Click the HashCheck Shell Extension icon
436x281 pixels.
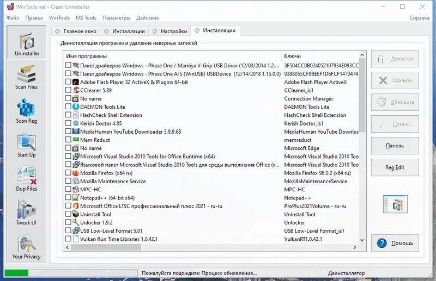click(76, 115)
